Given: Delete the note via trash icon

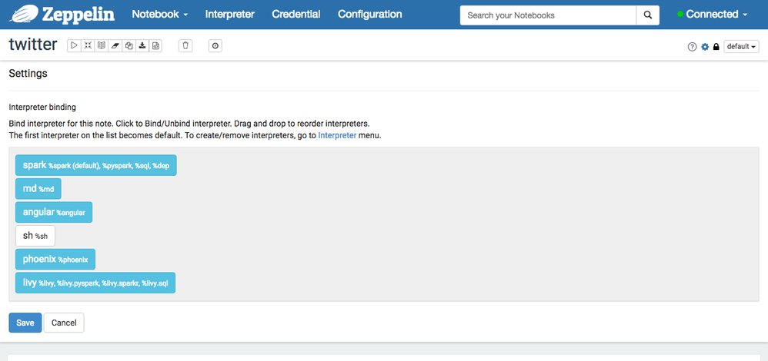Looking at the screenshot, I should coord(185,45).
